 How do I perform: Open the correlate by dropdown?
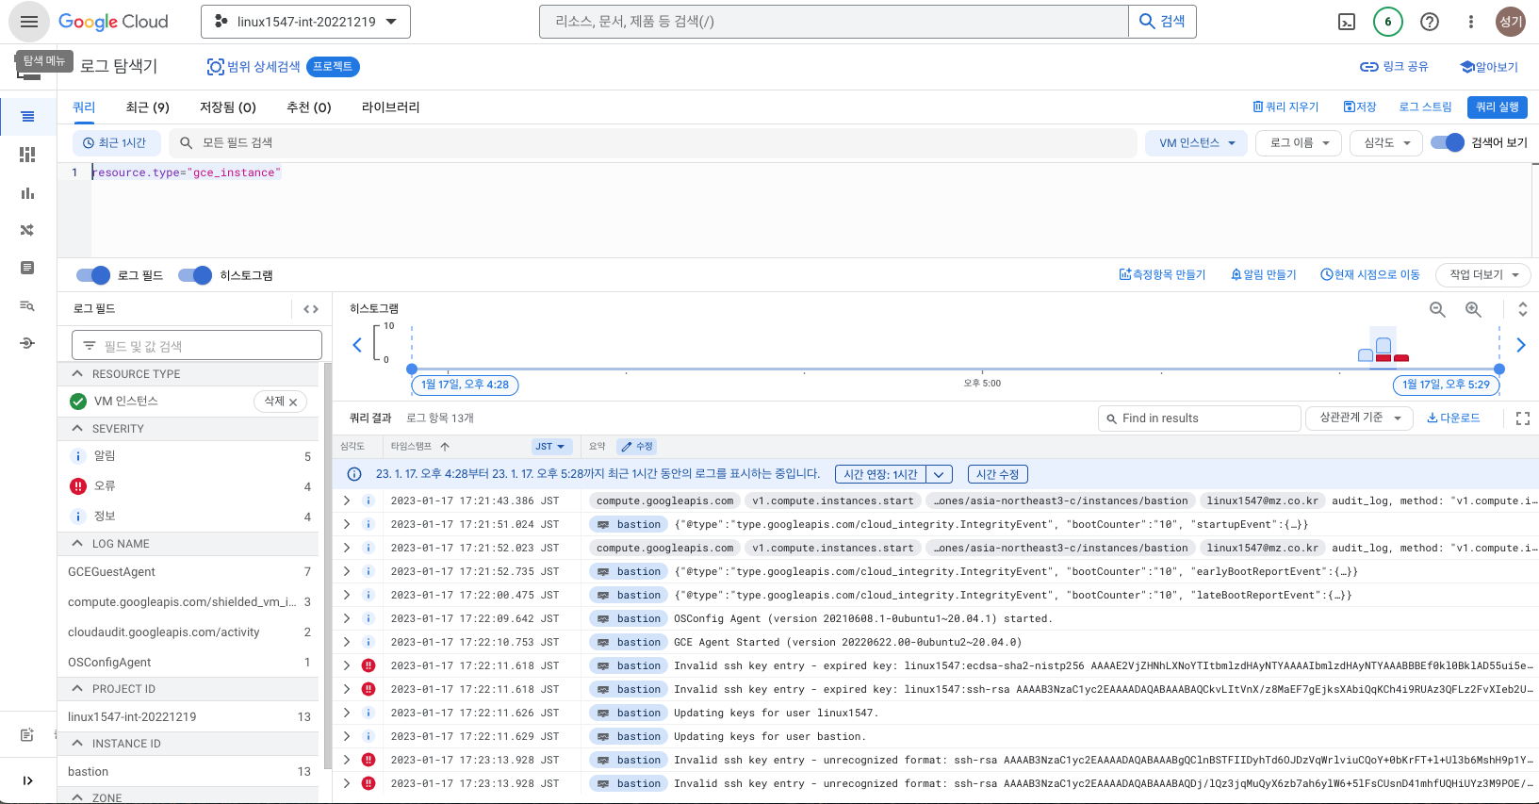pos(1360,418)
